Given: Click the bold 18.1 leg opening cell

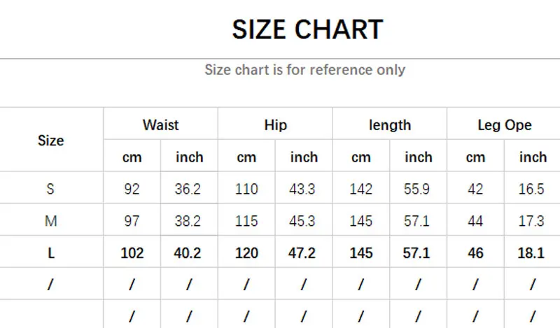Looking at the screenshot, I should point(532,253).
